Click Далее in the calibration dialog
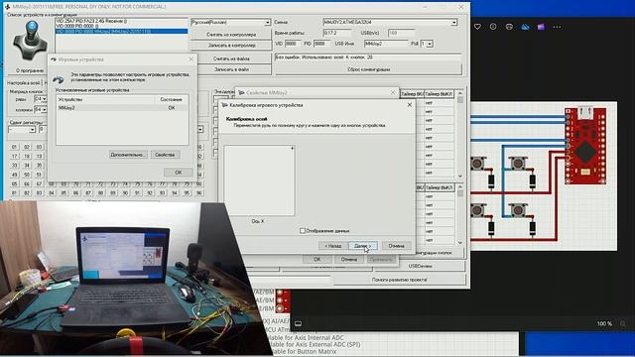The width and height of the screenshot is (635, 357). [363, 246]
